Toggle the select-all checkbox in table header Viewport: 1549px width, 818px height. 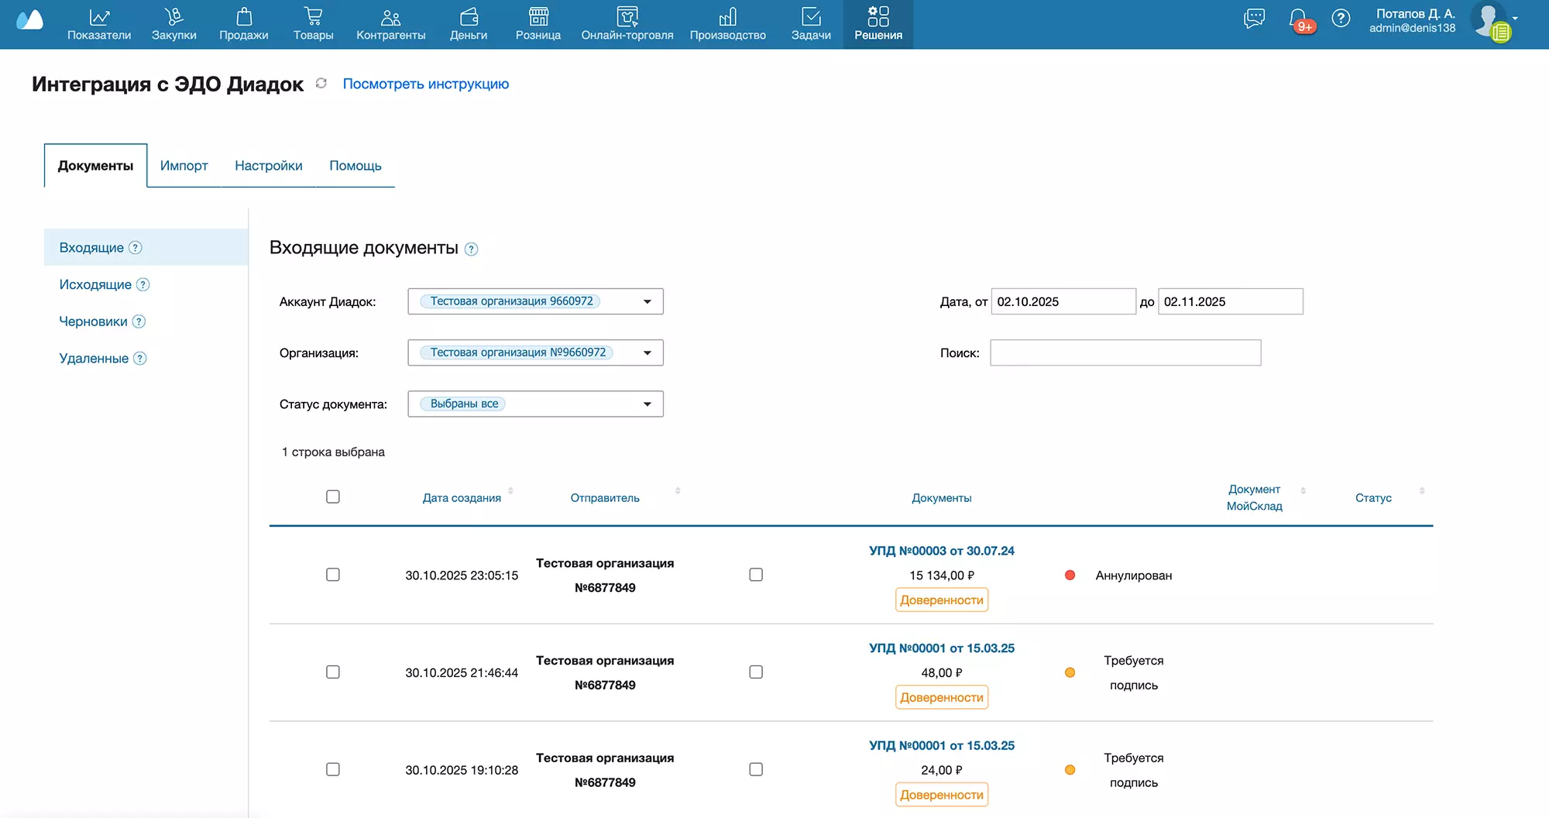pos(333,497)
